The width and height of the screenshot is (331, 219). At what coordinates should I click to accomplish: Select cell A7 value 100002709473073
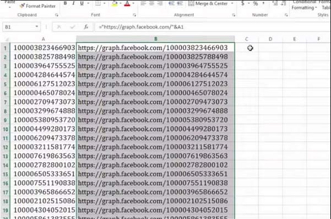pos(44,102)
